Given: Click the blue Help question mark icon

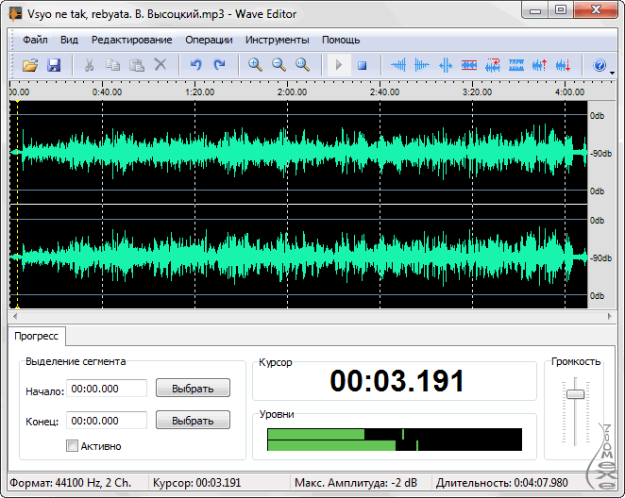Looking at the screenshot, I should click(x=599, y=65).
